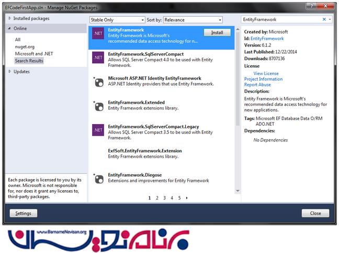Click the EntityFramework search input field
Image resolution: width=339 pixels, height=253 pixels.
pyautogui.click(x=281, y=19)
